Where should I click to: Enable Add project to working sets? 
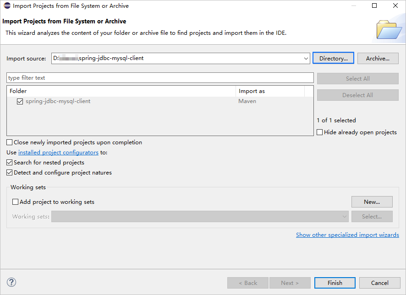pos(16,202)
